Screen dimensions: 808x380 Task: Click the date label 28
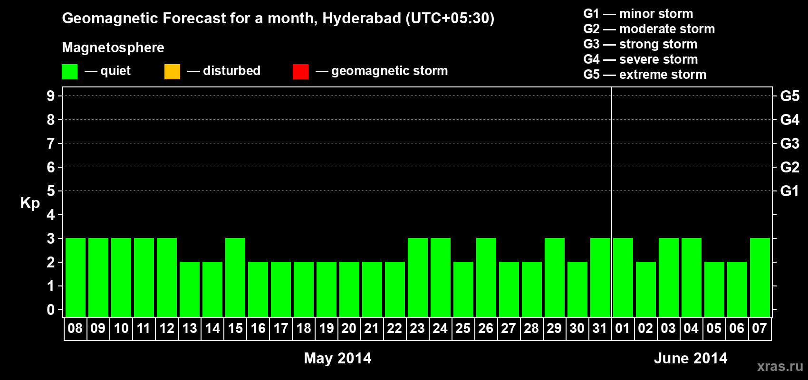pos(531,328)
